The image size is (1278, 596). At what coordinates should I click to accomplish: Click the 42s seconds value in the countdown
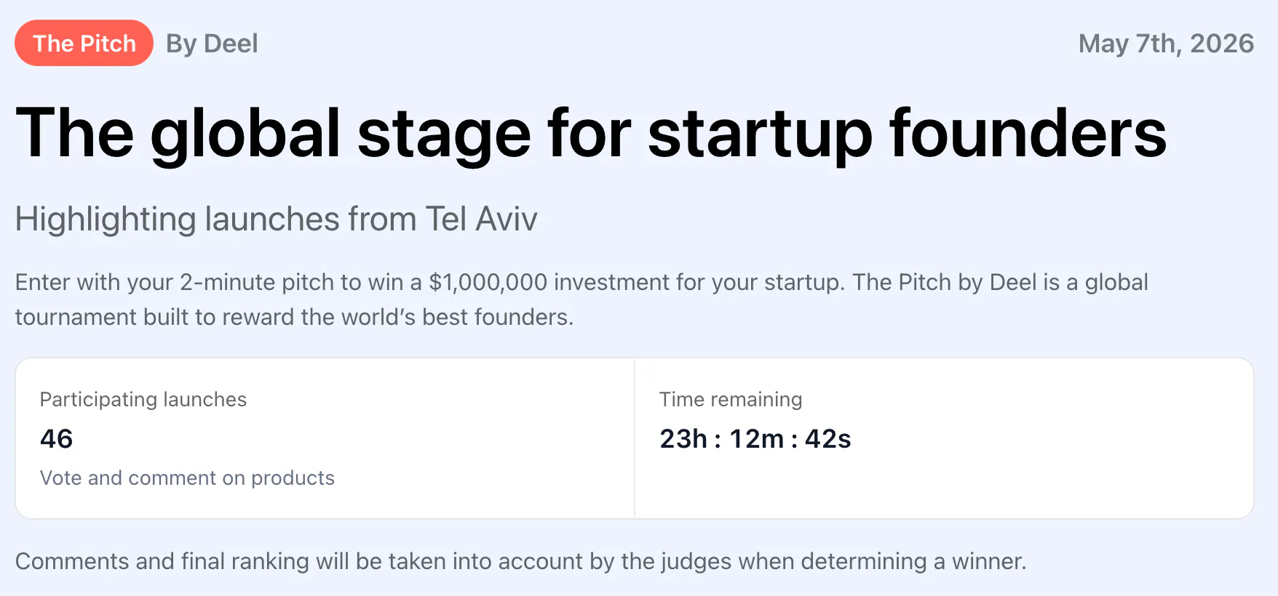coord(828,438)
